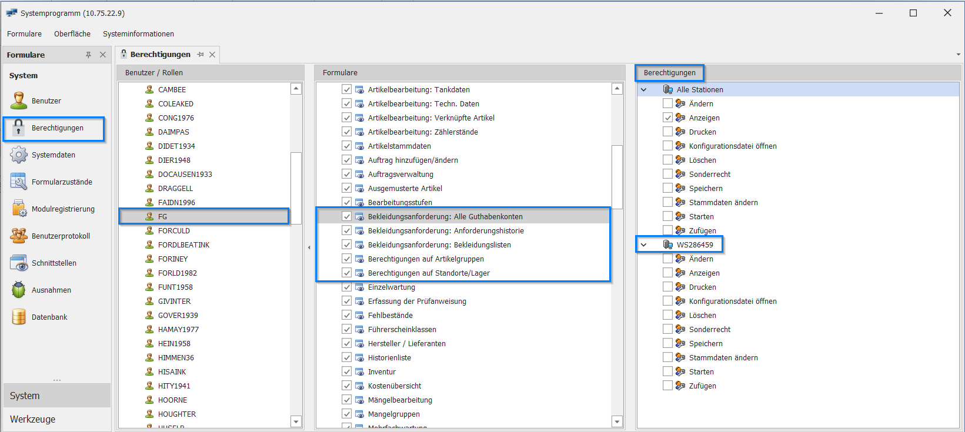
Task: Open the Benutzerprotokoll icon
Action: click(19, 236)
